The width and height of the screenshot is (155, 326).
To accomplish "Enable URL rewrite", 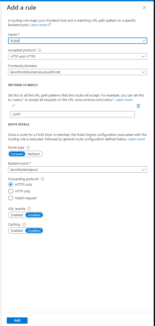I will click(x=16, y=215).
